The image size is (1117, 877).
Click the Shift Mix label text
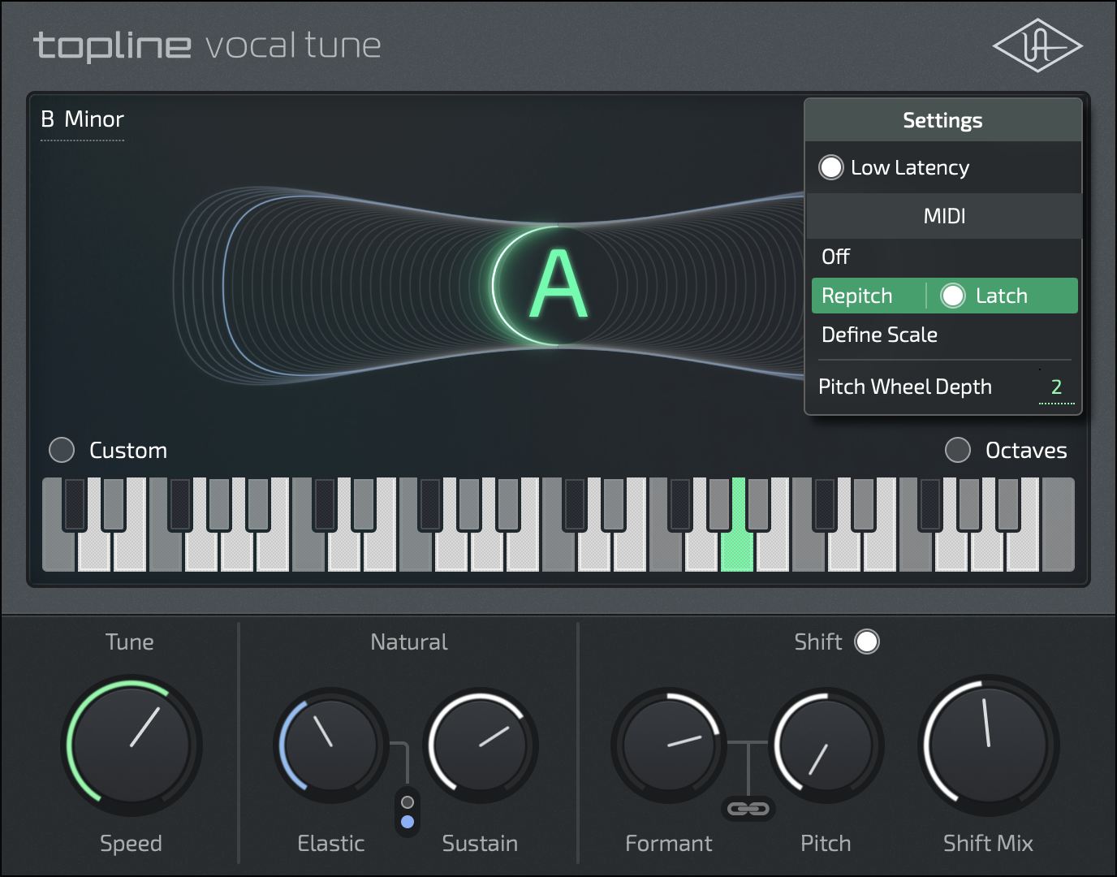[x=988, y=843]
